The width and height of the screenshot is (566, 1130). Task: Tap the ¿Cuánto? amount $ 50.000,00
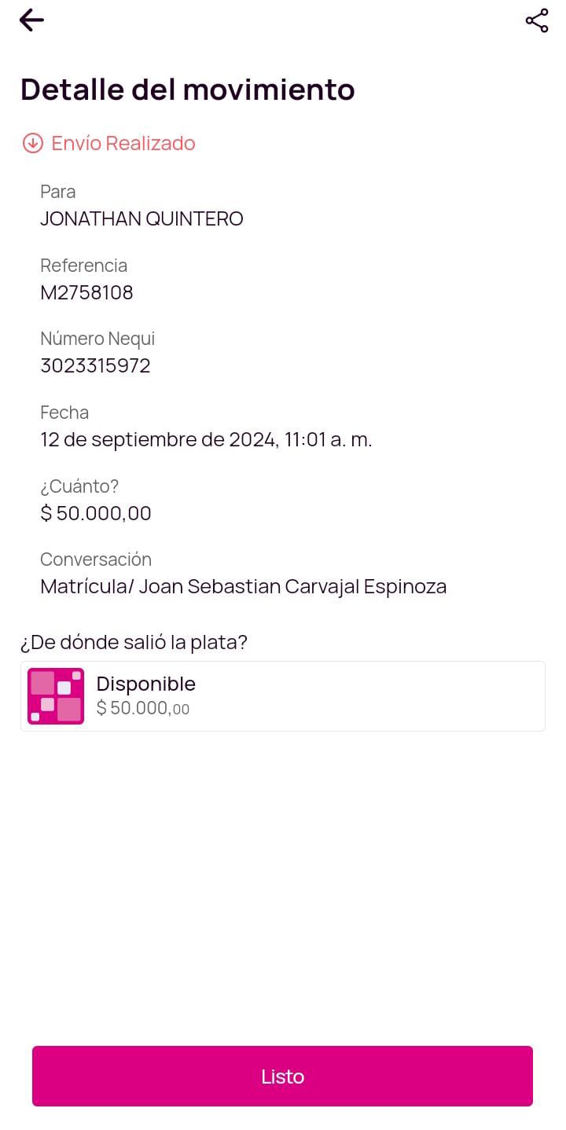point(96,513)
